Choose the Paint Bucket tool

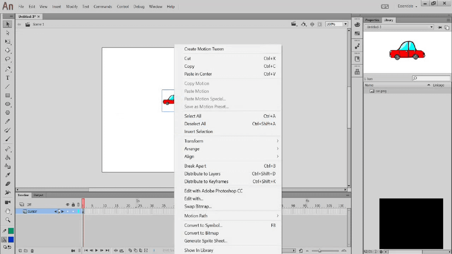click(8, 158)
